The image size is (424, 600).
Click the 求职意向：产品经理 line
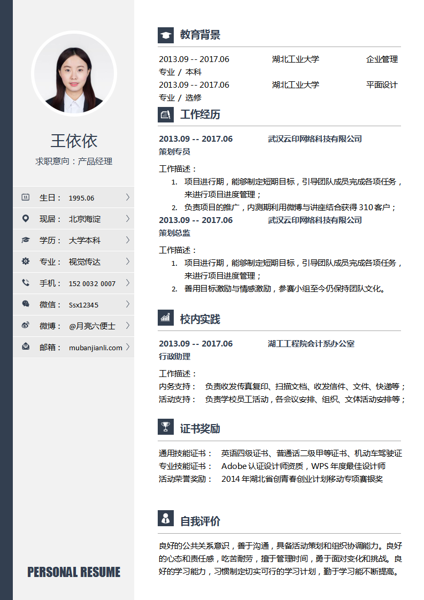74,161
